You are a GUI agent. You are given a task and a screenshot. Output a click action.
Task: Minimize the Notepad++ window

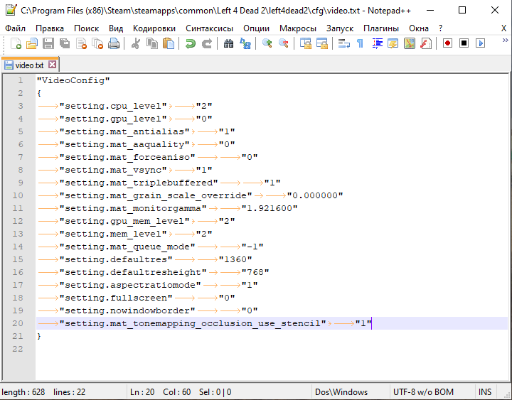coord(430,10)
